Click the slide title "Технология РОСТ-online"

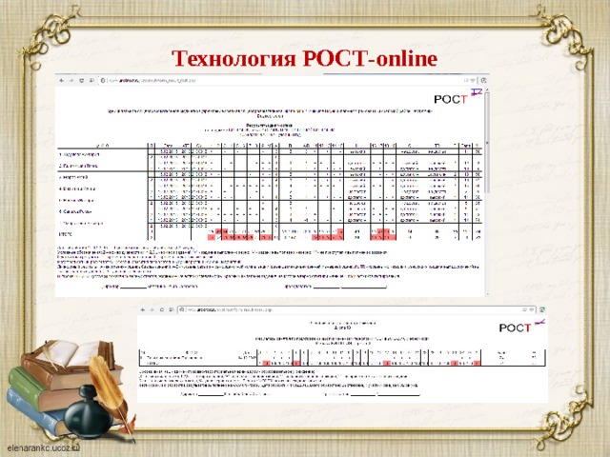click(305, 58)
